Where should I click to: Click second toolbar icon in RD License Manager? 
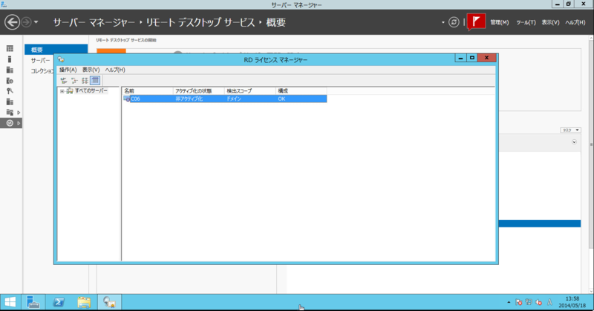[x=74, y=81]
